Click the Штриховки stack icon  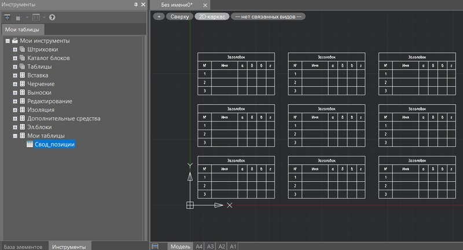pos(22,49)
